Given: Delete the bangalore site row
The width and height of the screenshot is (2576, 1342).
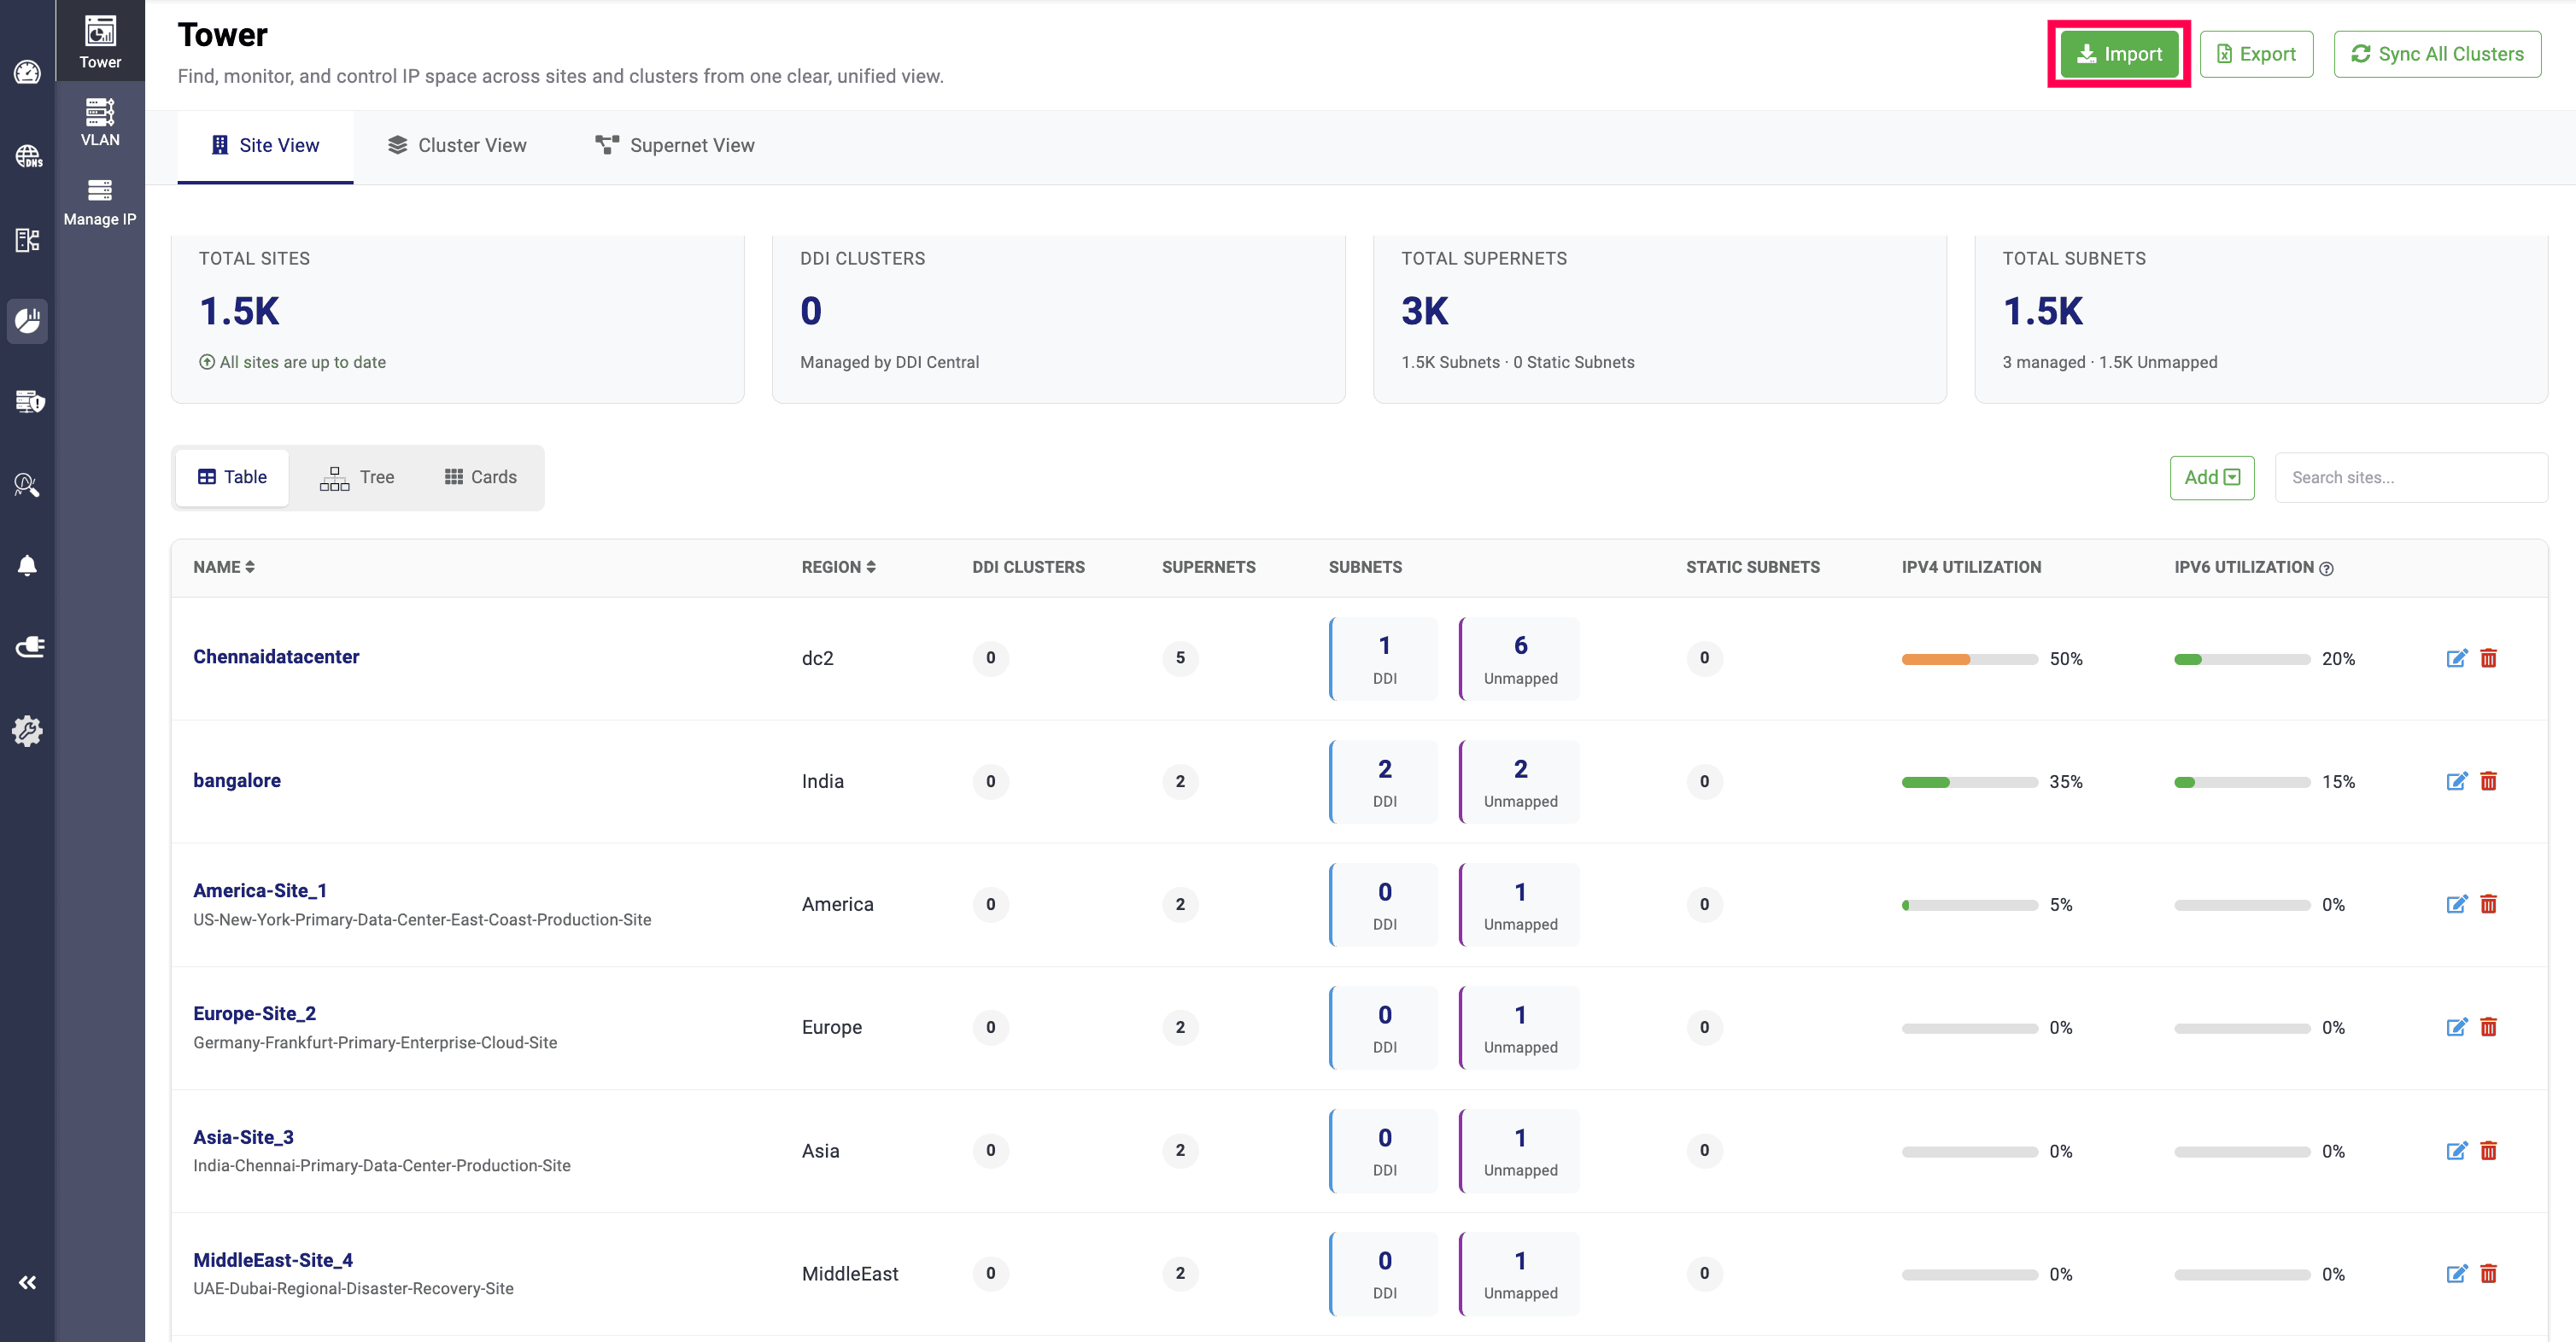Looking at the screenshot, I should [2488, 780].
